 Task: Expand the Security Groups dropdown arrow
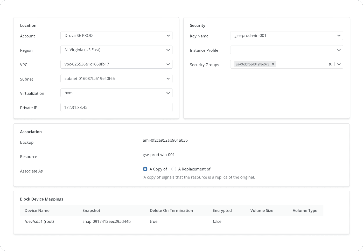(339, 64)
